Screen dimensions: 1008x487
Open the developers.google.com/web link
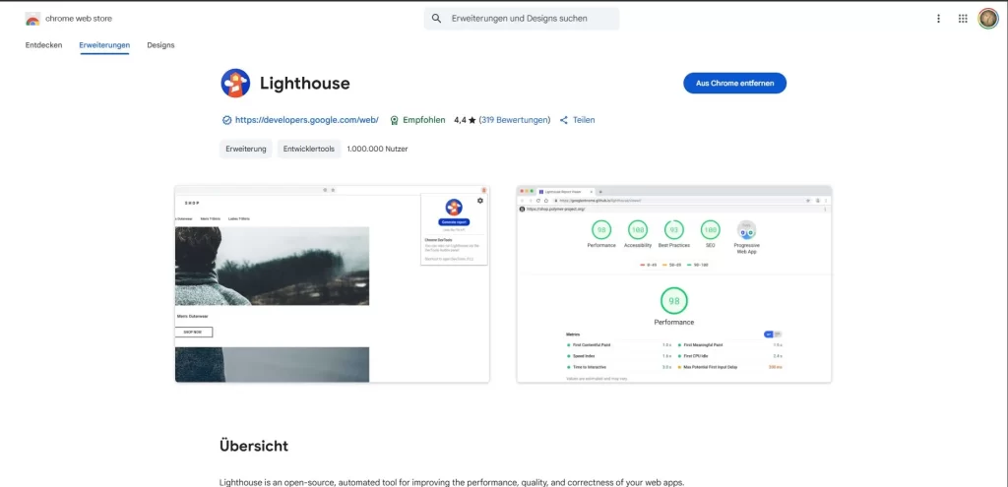tap(307, 120)
